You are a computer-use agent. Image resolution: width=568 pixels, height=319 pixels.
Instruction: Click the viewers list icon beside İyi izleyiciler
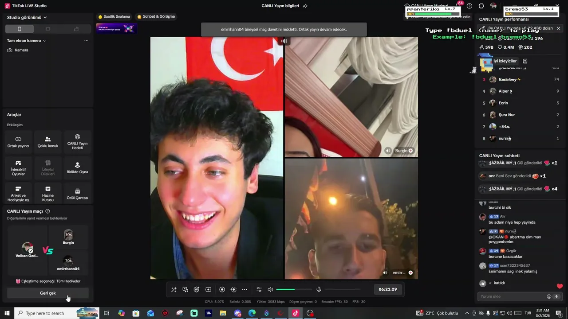click(525, 61)
